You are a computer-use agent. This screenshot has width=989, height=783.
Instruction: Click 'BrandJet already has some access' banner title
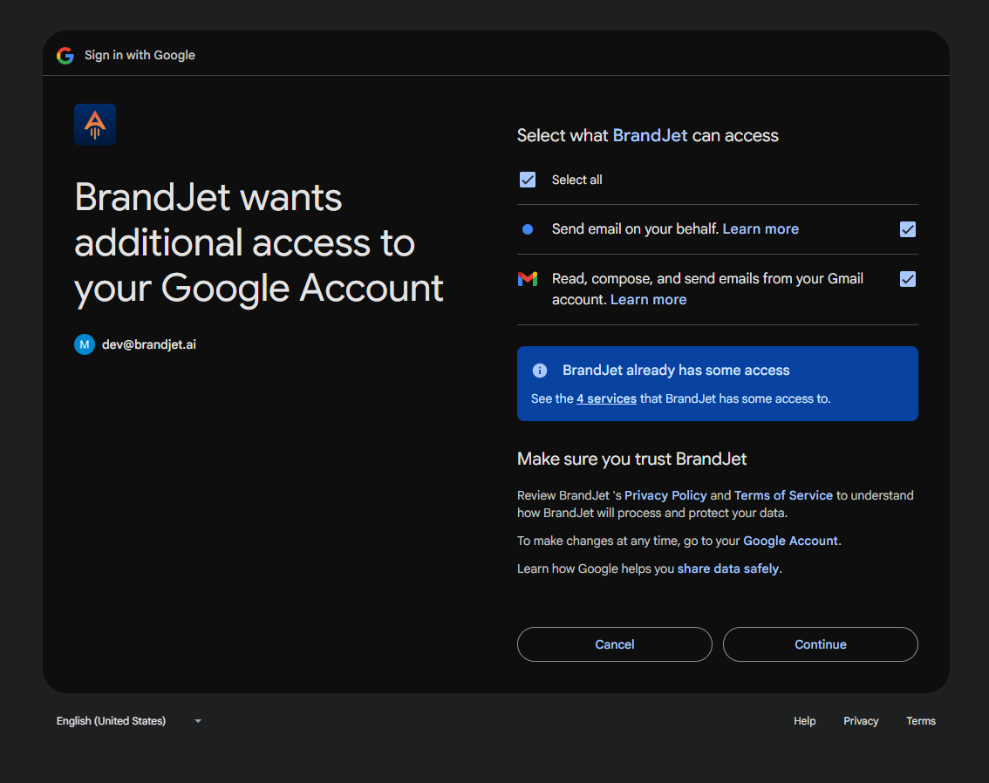[676, 370]
